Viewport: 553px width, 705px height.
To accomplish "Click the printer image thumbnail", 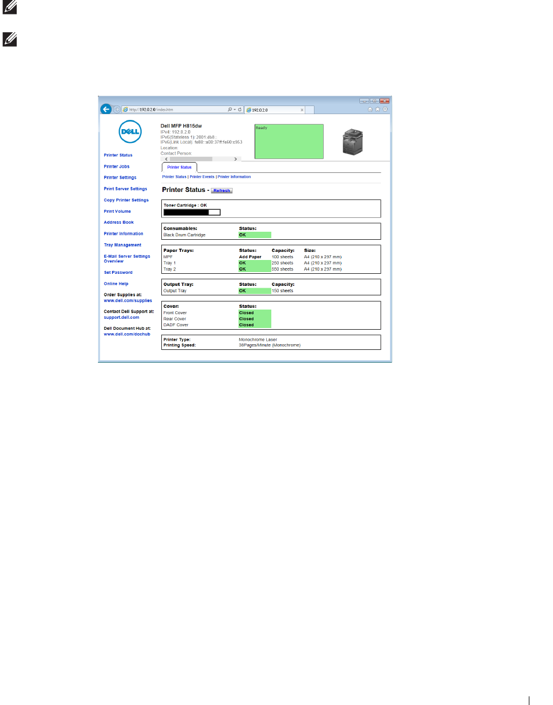I will coord(354,141).
